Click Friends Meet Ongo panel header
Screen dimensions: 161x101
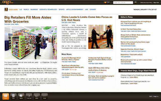[138, 71]
